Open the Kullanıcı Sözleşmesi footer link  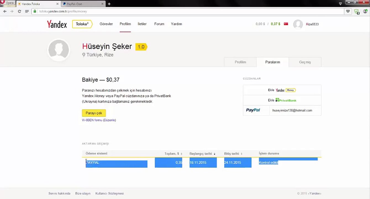pos(110,193)
